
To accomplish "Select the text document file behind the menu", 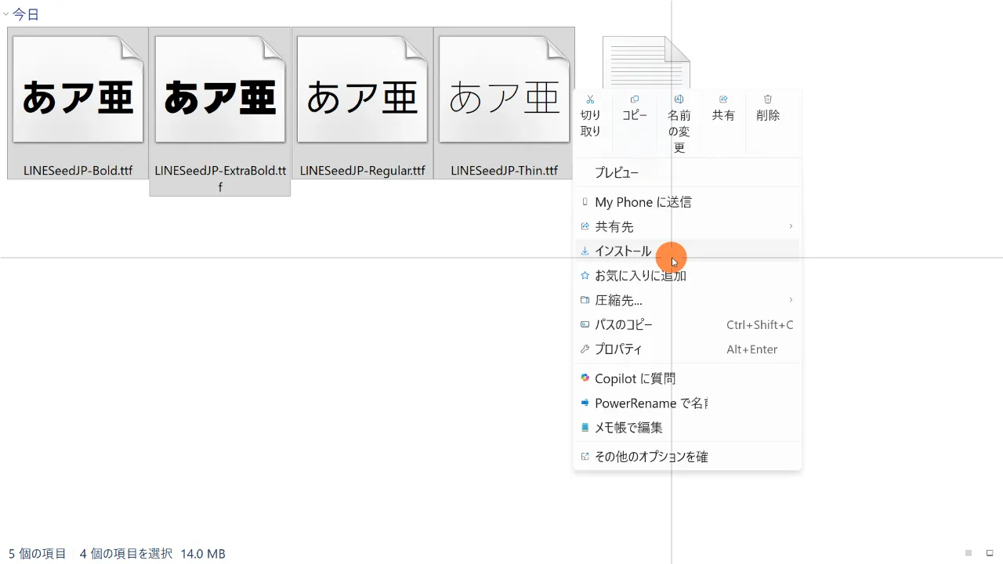I will 646,63.
